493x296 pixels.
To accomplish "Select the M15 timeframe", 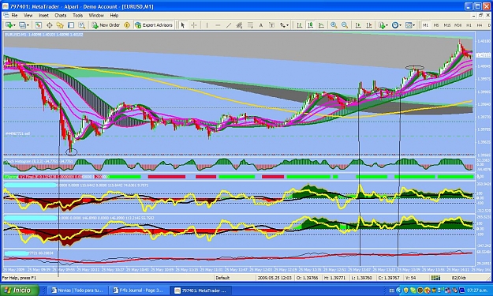I will (447, 25).
